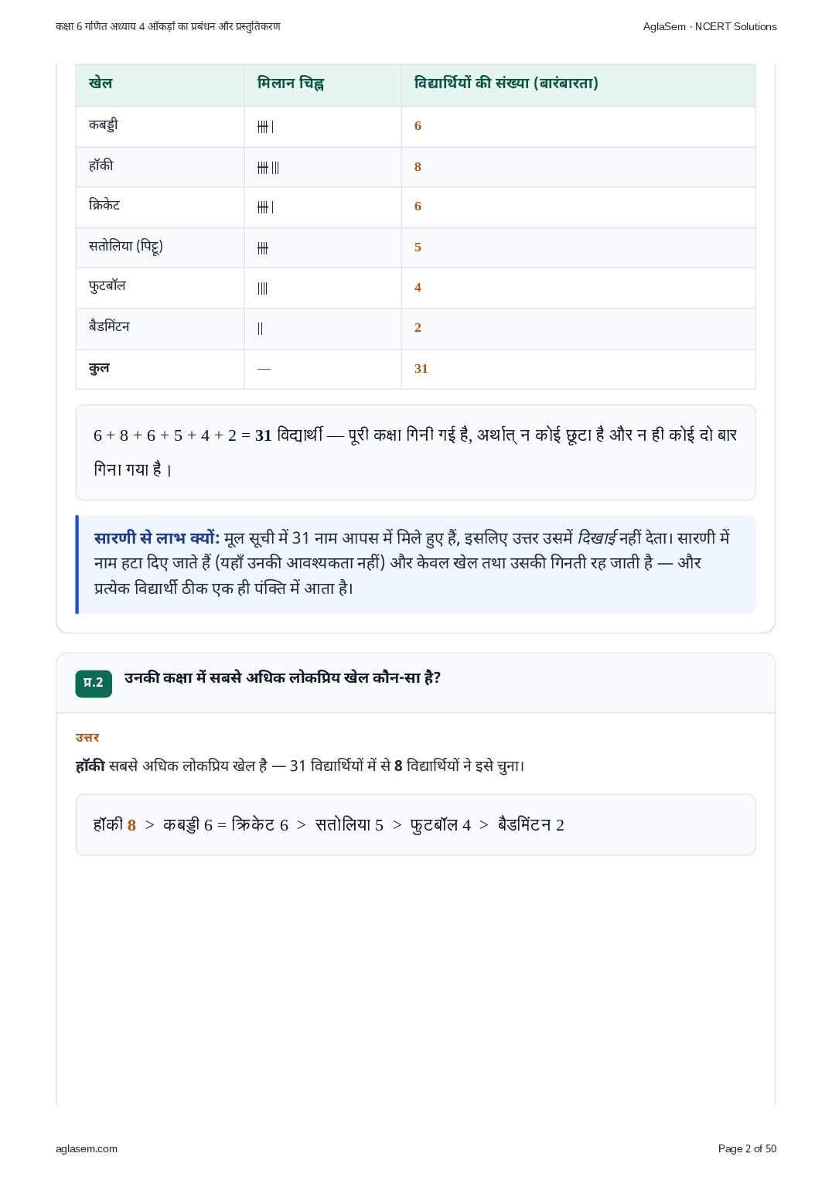Click the सारणी से लाभ क्यों: heading

click(x=157, y=537)
